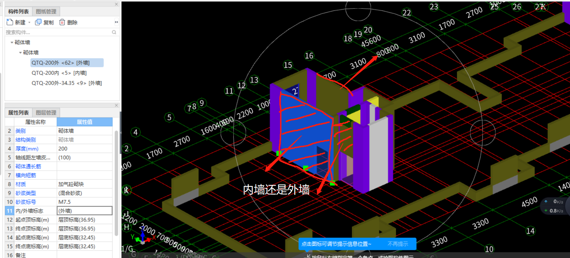
Task: Click the 厚度(mm) property link
Action: (27, 149)
